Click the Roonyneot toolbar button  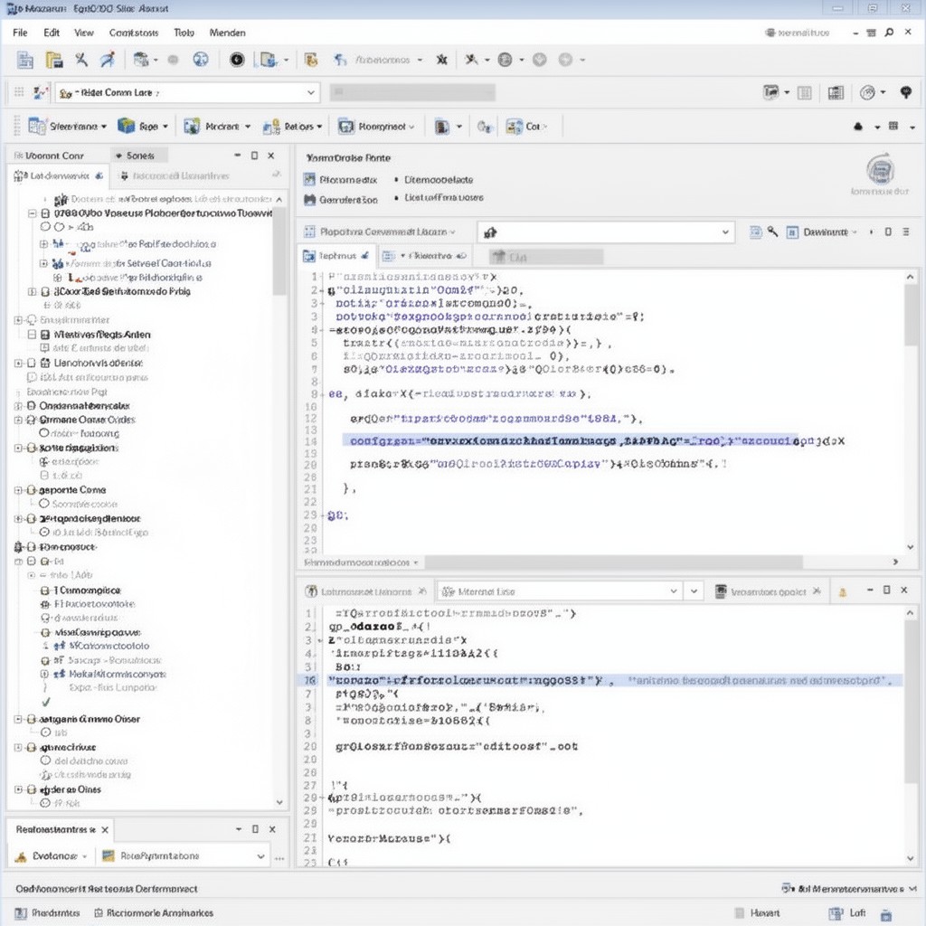pyautogui.click(x=375, y=127)
